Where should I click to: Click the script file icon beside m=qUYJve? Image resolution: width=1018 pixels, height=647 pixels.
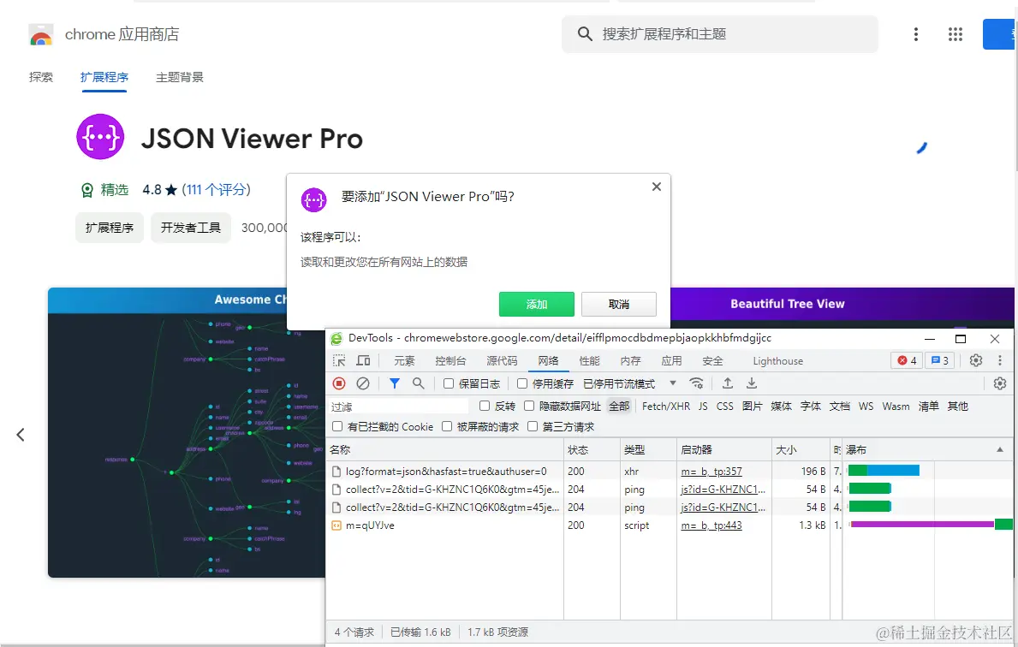tap(336, 525)
